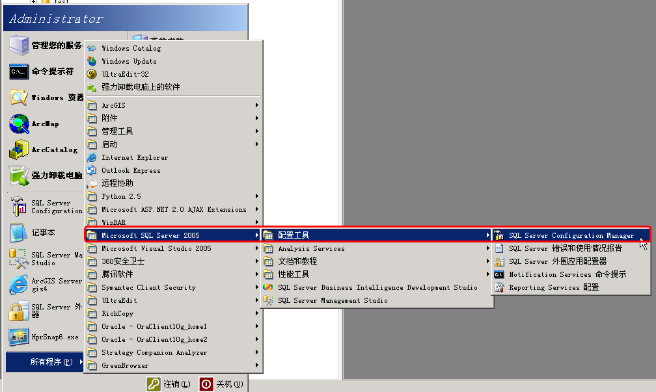
Task: Click the Outlook Express icon
Action: click(92, 170)
